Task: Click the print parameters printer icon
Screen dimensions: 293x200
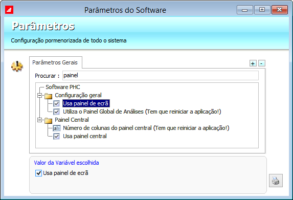Action: coord(276,181)
